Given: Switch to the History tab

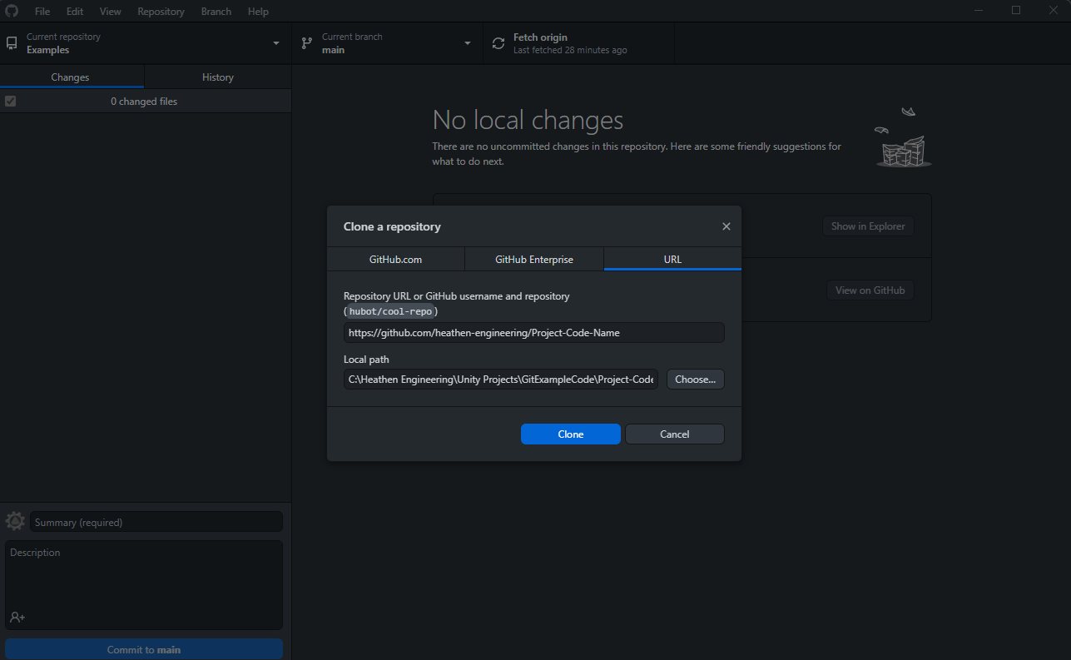Looking at the screenshot, I should [218, 77].
